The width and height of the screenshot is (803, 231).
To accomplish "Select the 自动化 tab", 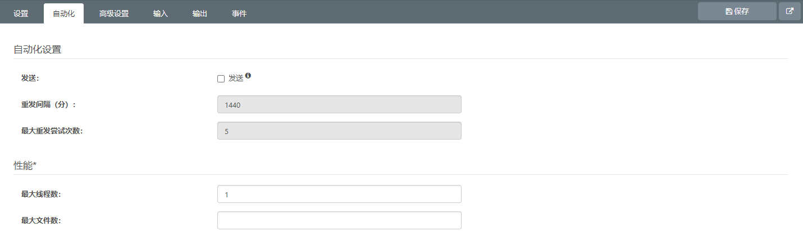I will 63,13.
